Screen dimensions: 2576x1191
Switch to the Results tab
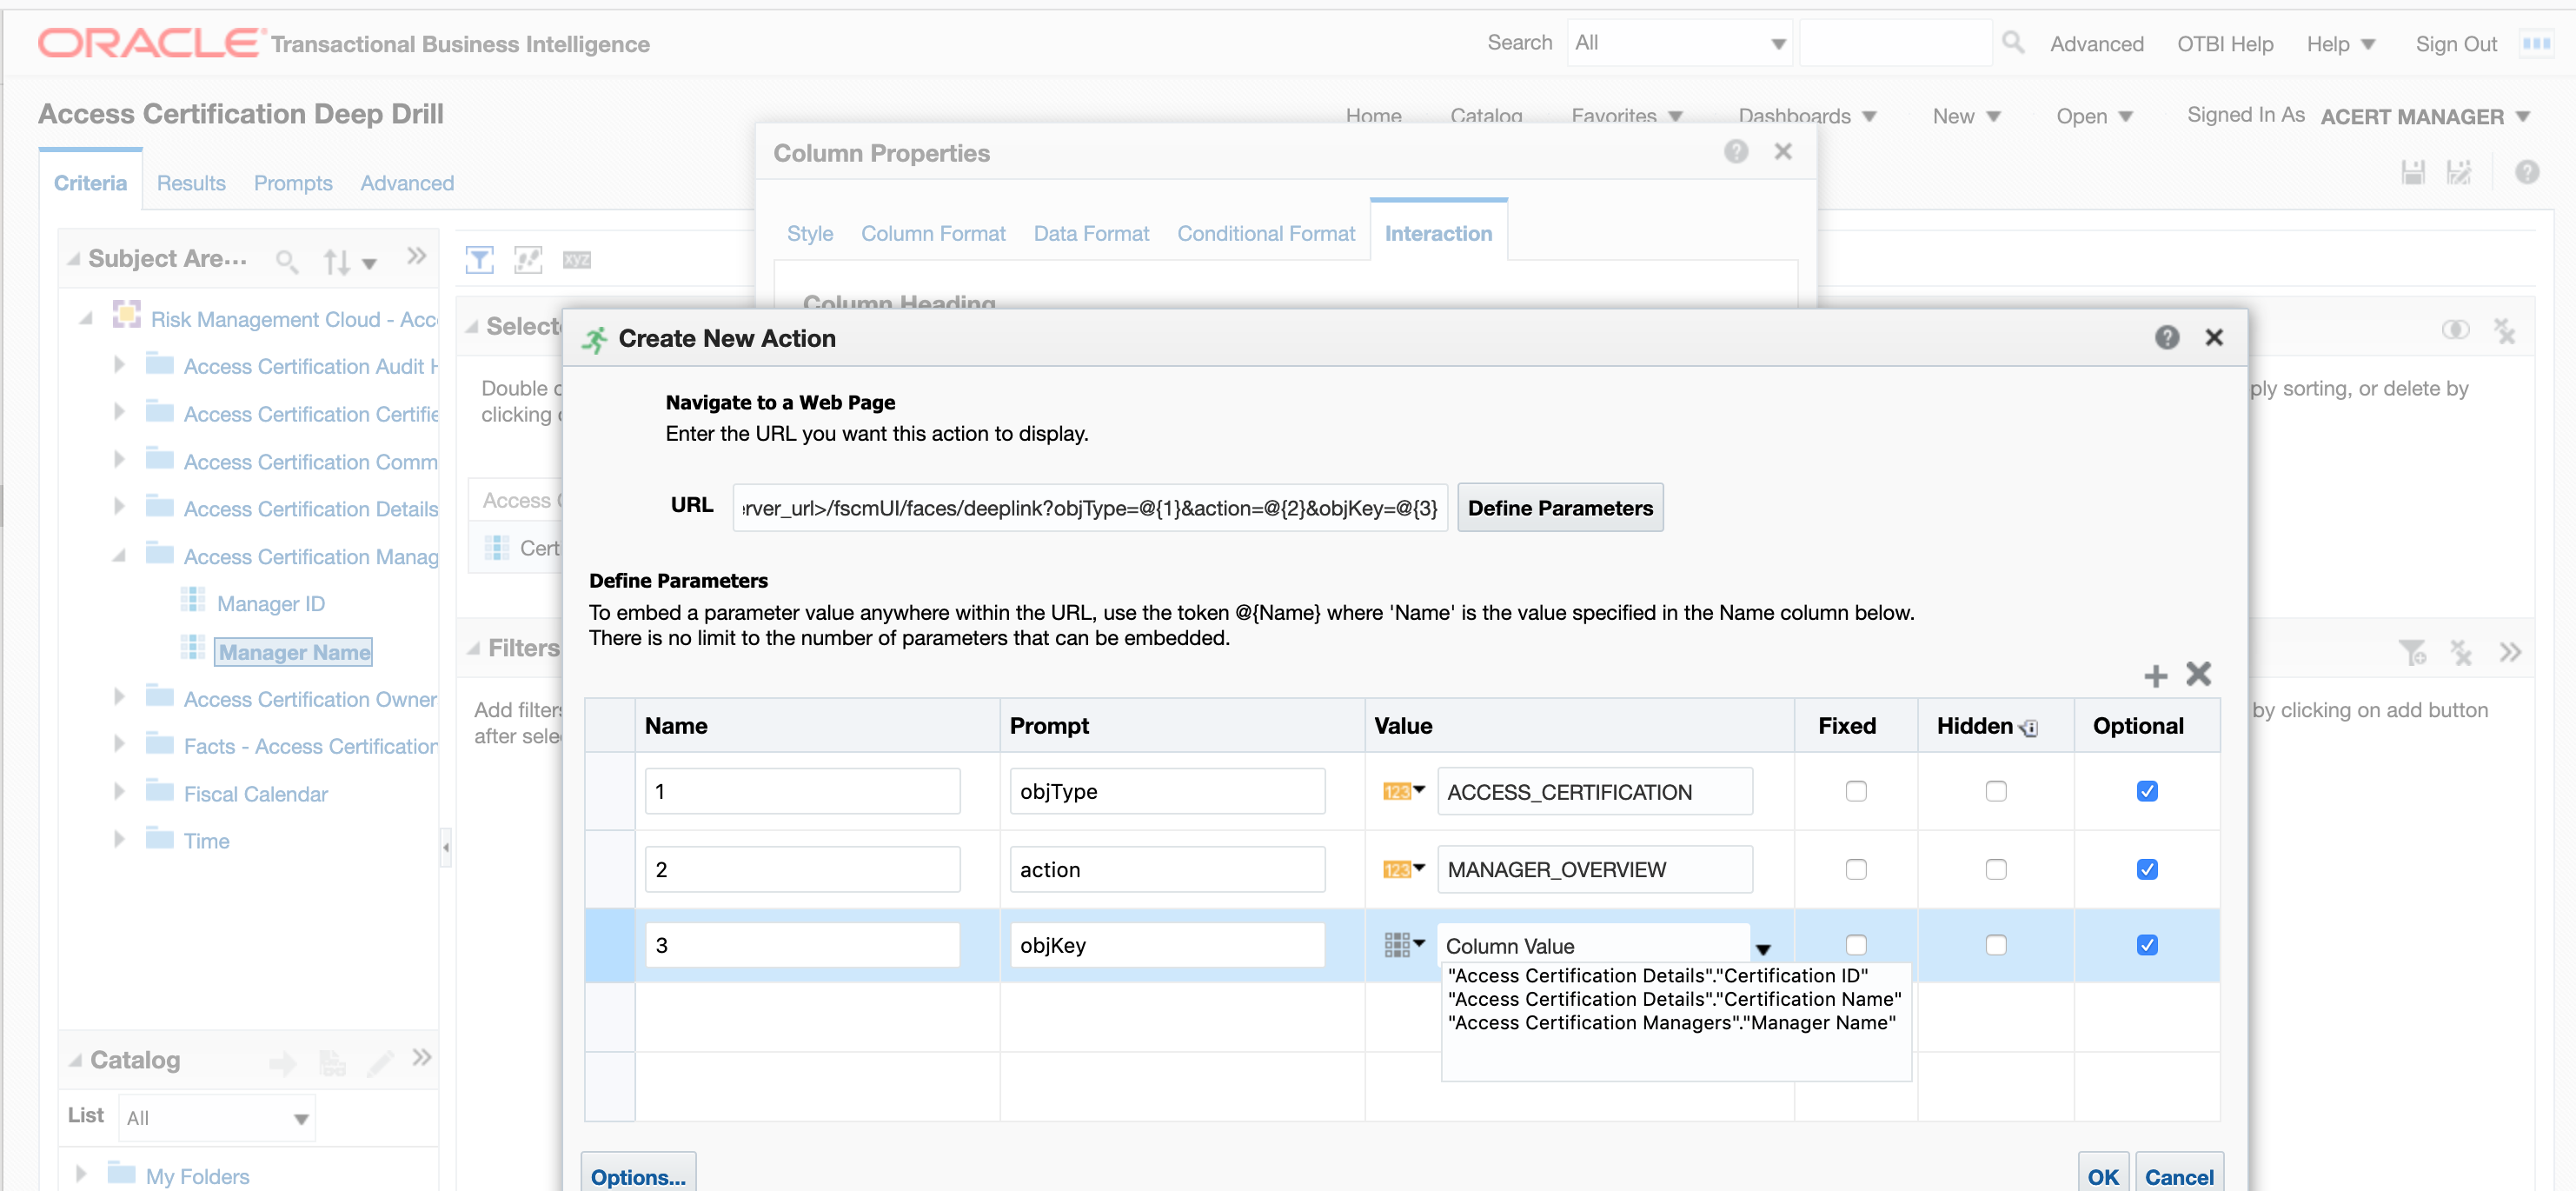(x=191, y=183)
